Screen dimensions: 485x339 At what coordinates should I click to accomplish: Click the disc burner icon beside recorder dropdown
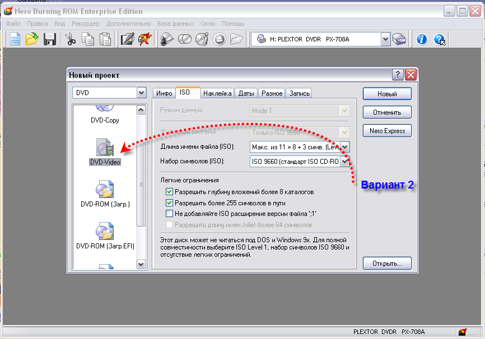point(399,39)
